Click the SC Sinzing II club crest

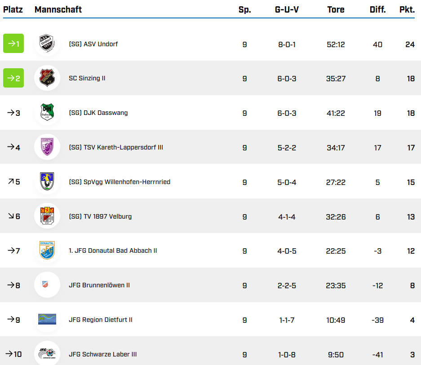[x=47, y=78]
